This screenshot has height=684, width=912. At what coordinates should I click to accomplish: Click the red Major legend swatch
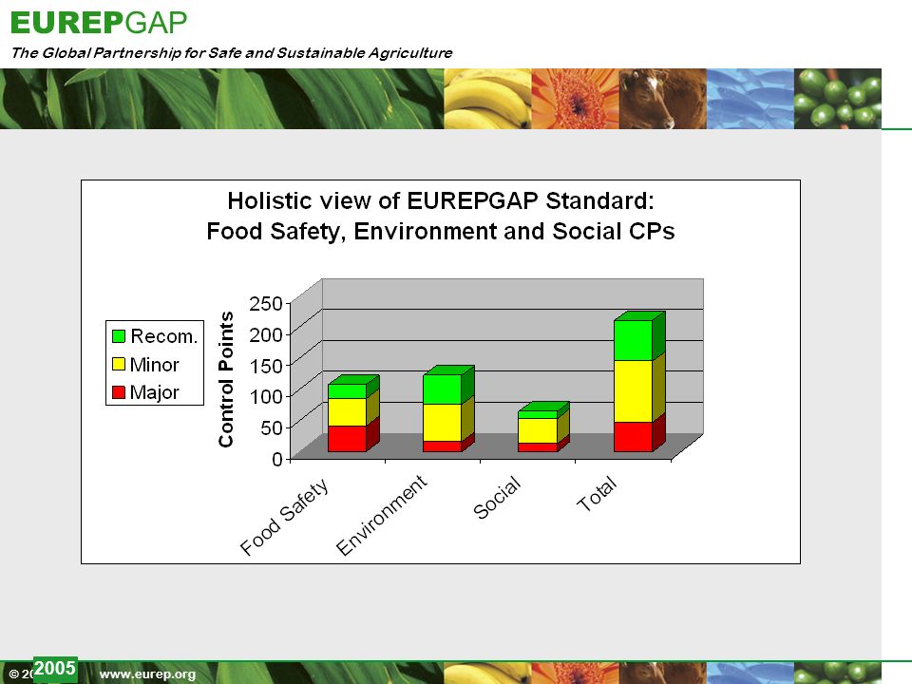tap(119, 392)
